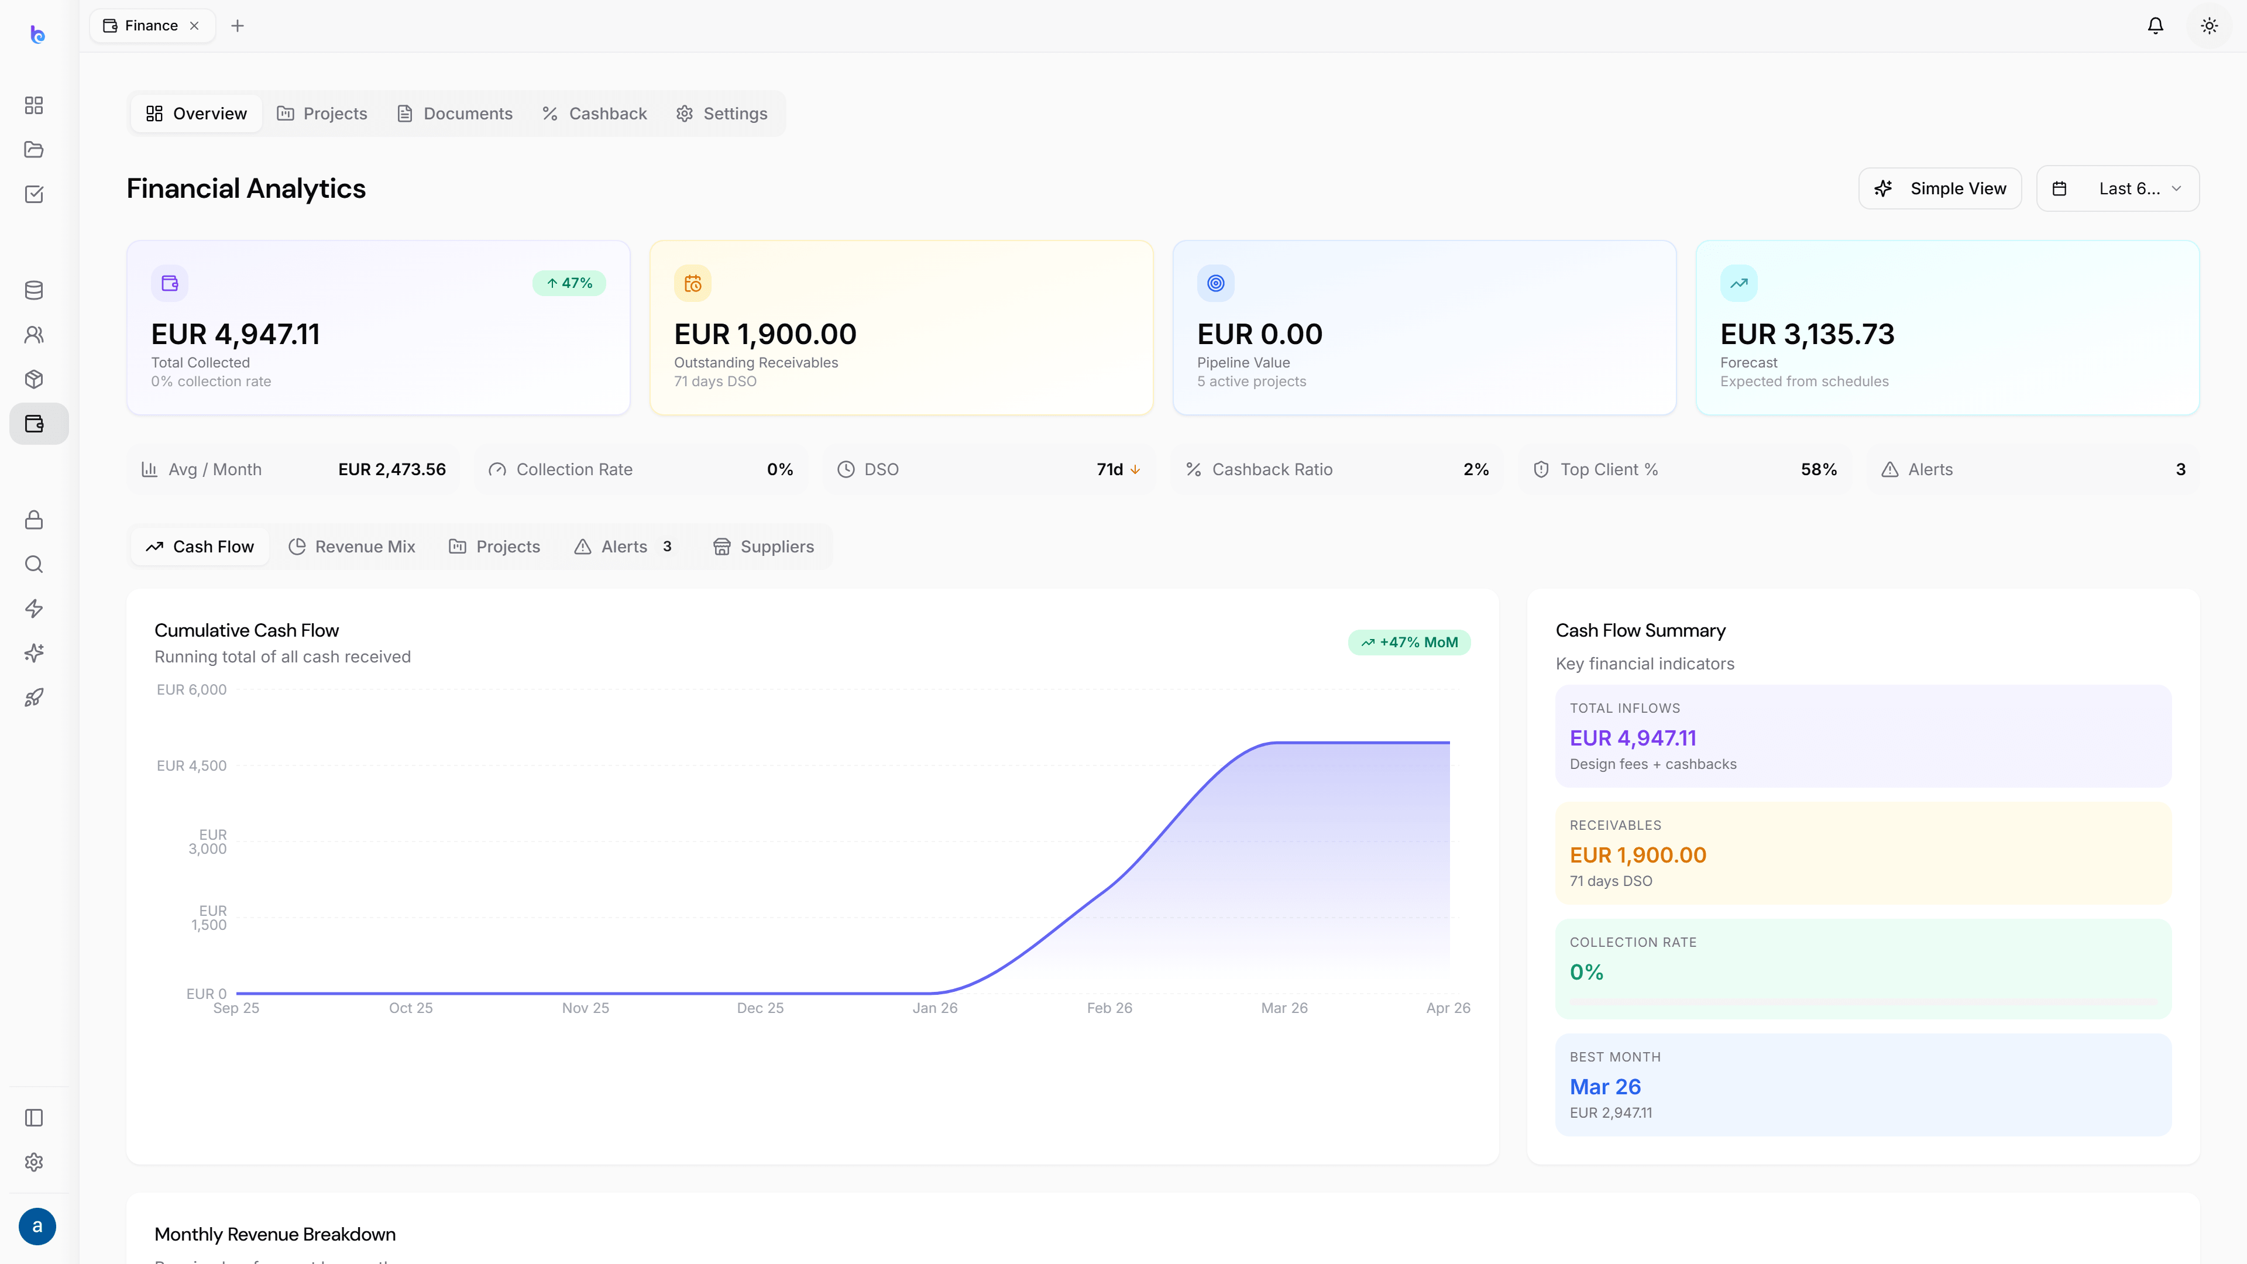The width and height of the screenshot is (2247, 1264).
Task: Select the Finance window tab
Action: coord(153,25)
